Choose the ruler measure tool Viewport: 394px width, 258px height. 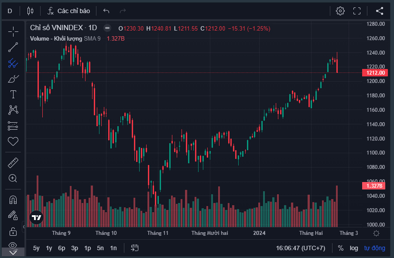pos(13,163)
